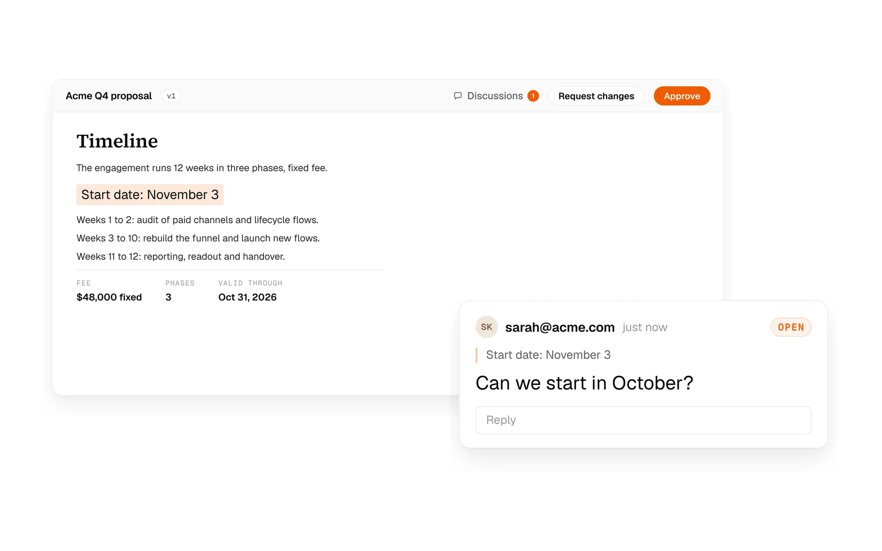Click the Discussions speech bubble icon

tap(458, 96)
